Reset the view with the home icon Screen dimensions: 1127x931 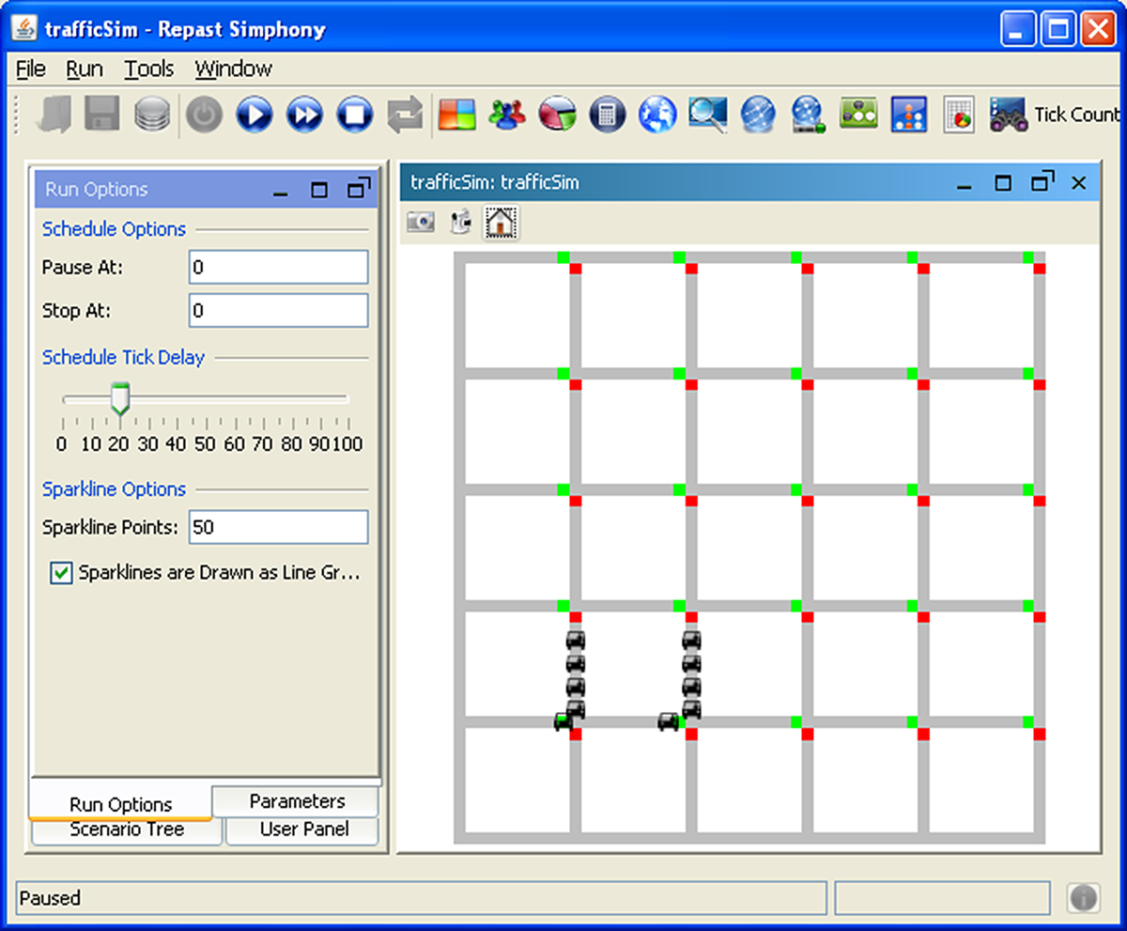coord(501,222)
